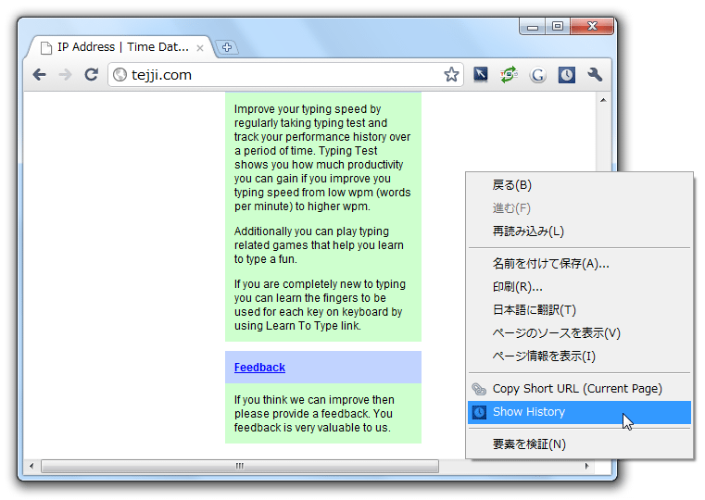Click the G extension icon in the toolbar
The image size is (705, 500).
(537, 75)
